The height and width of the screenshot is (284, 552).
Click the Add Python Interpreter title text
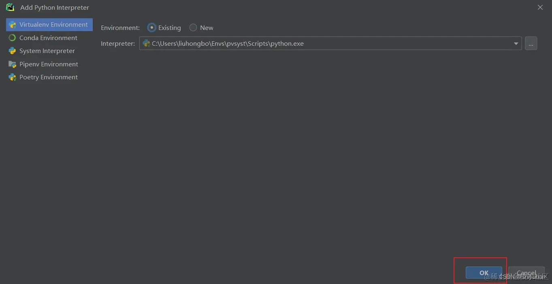click(x=55, y=8)
